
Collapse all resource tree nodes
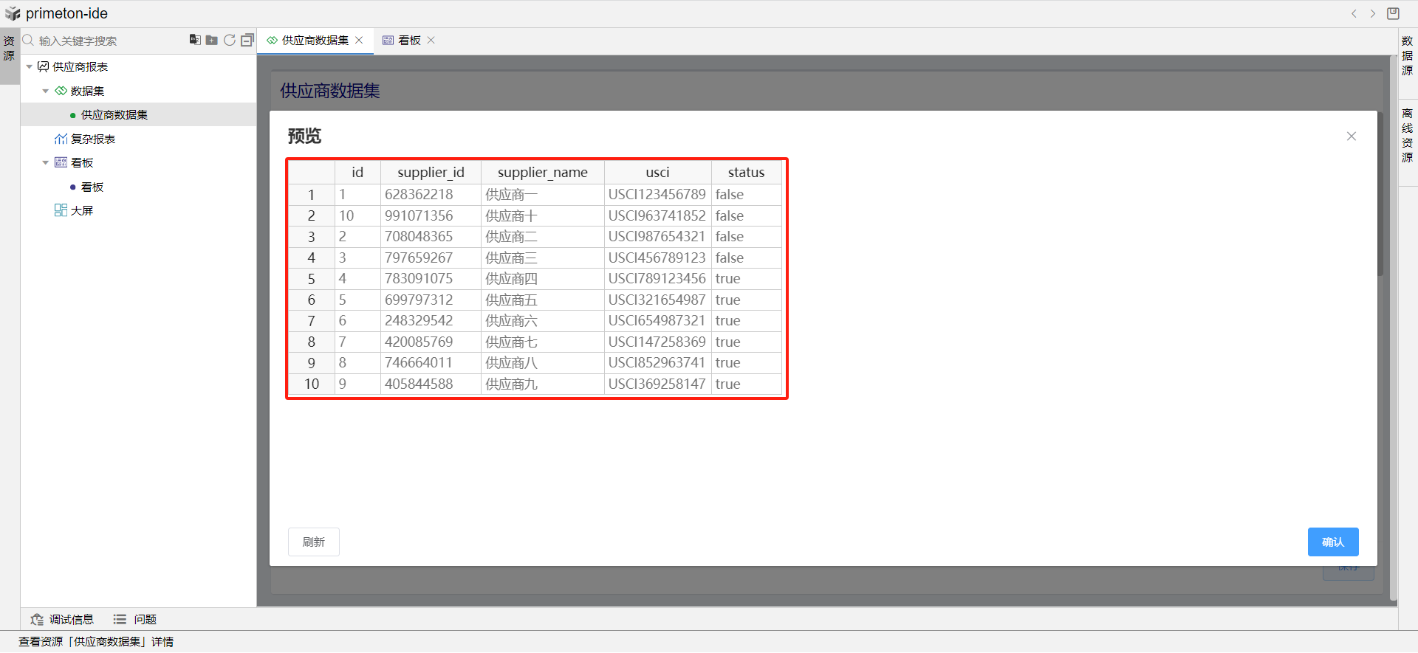coord(247,40)
